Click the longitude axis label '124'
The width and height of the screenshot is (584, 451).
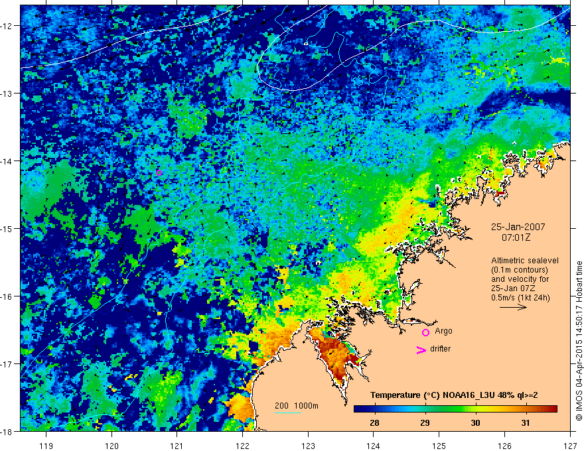(374, 446)
